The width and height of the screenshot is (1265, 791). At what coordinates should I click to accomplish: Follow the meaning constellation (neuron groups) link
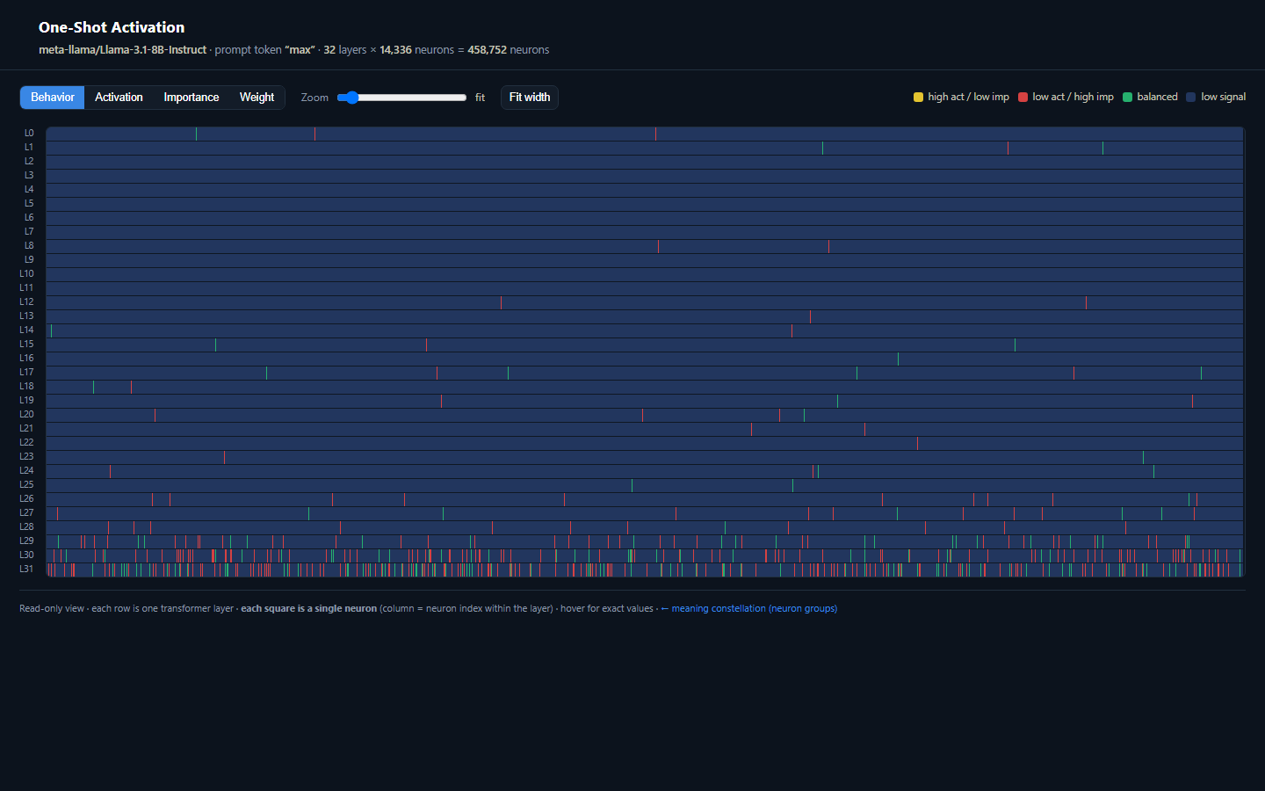[748, 608]
